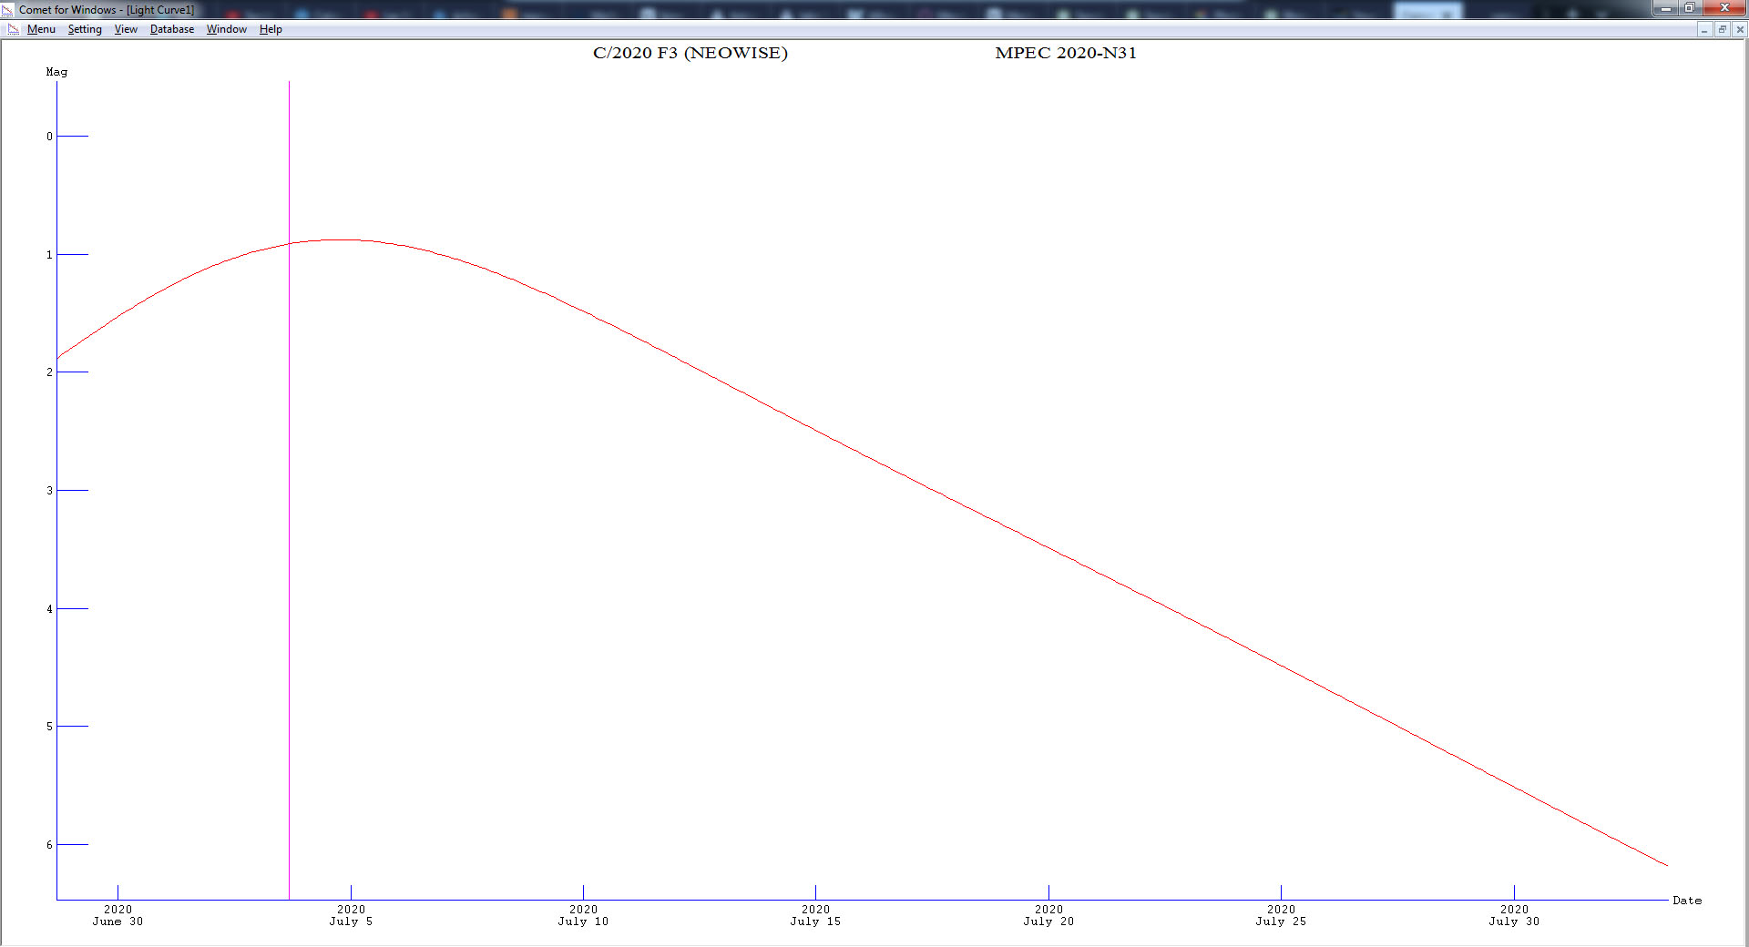Restore down the inner Light Curve1 window
1749x947 pixels.
pyautogui.click(x=1722, y=30)
